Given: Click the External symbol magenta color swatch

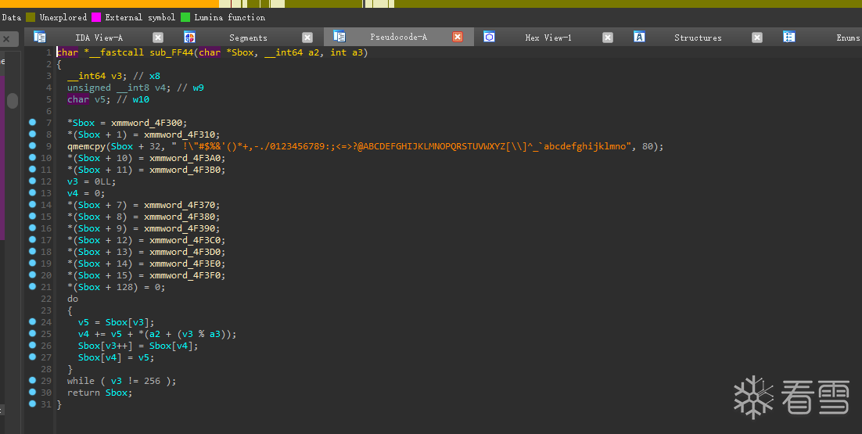Looking at the screenshot, I should click(96, 17).
